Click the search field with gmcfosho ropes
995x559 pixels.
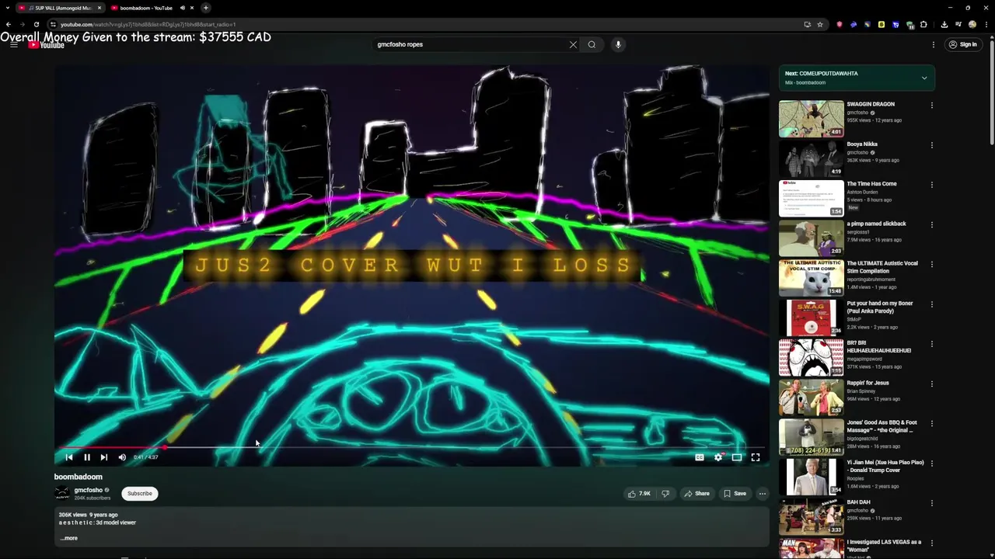tap(470, 44)
